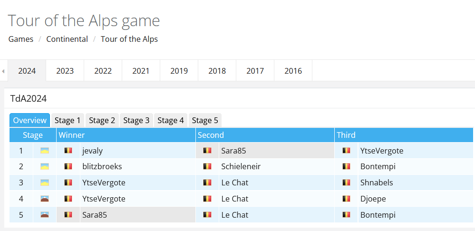Click the Belgian flag beside Schieleneir

coord(207,166)
